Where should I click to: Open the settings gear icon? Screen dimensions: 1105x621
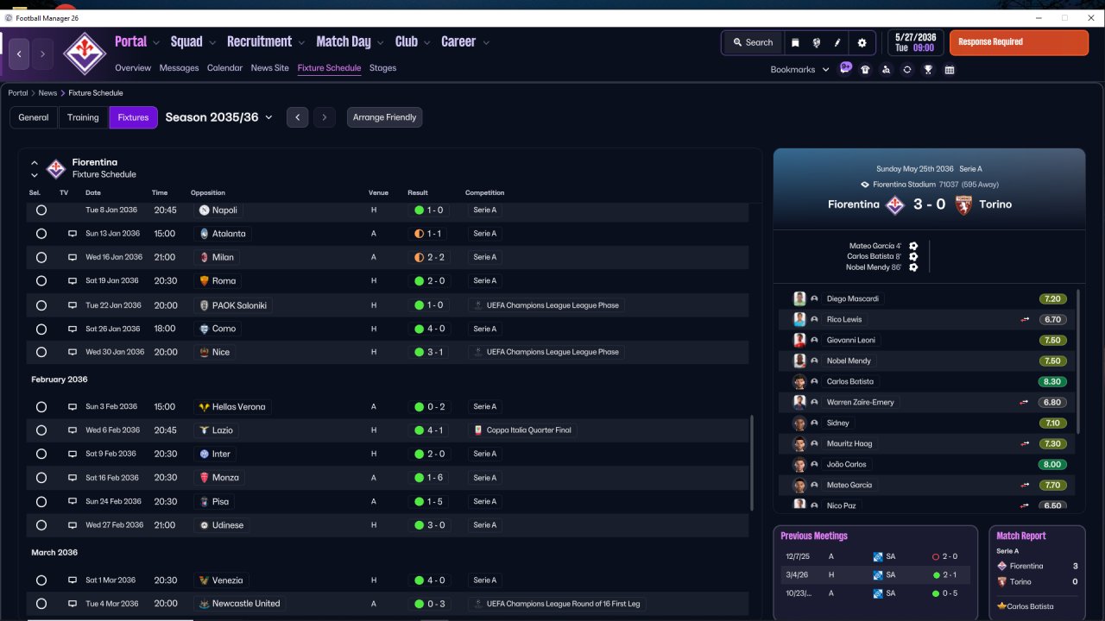point(862,42)
